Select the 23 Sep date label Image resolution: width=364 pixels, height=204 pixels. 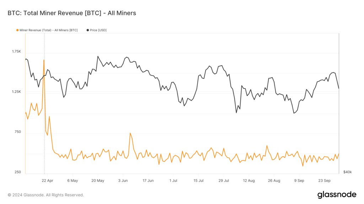324,181
